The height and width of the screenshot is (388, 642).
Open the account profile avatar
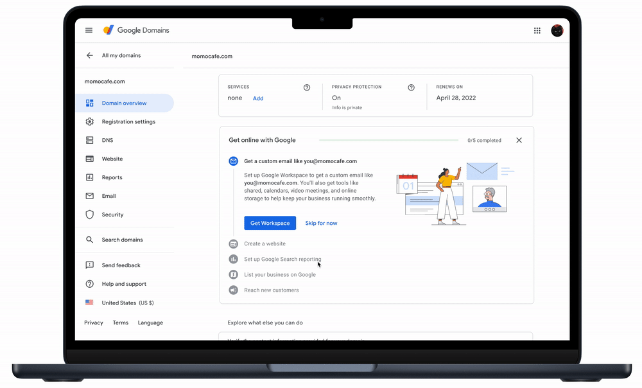coord(557,30)
